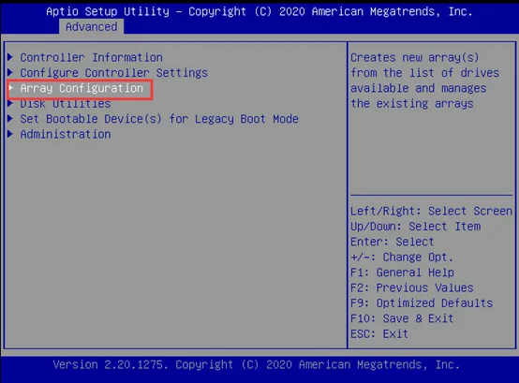Open Configure Controller Settings entry
519x383 pixels.
114,73
